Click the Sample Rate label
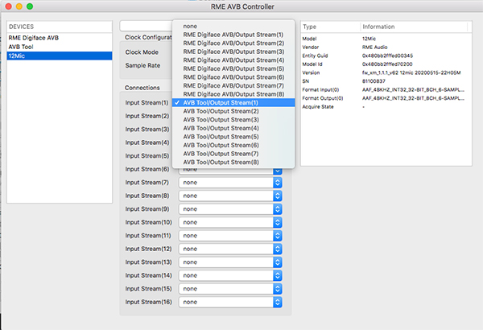483x330 pixels. [x=142, y=66]
